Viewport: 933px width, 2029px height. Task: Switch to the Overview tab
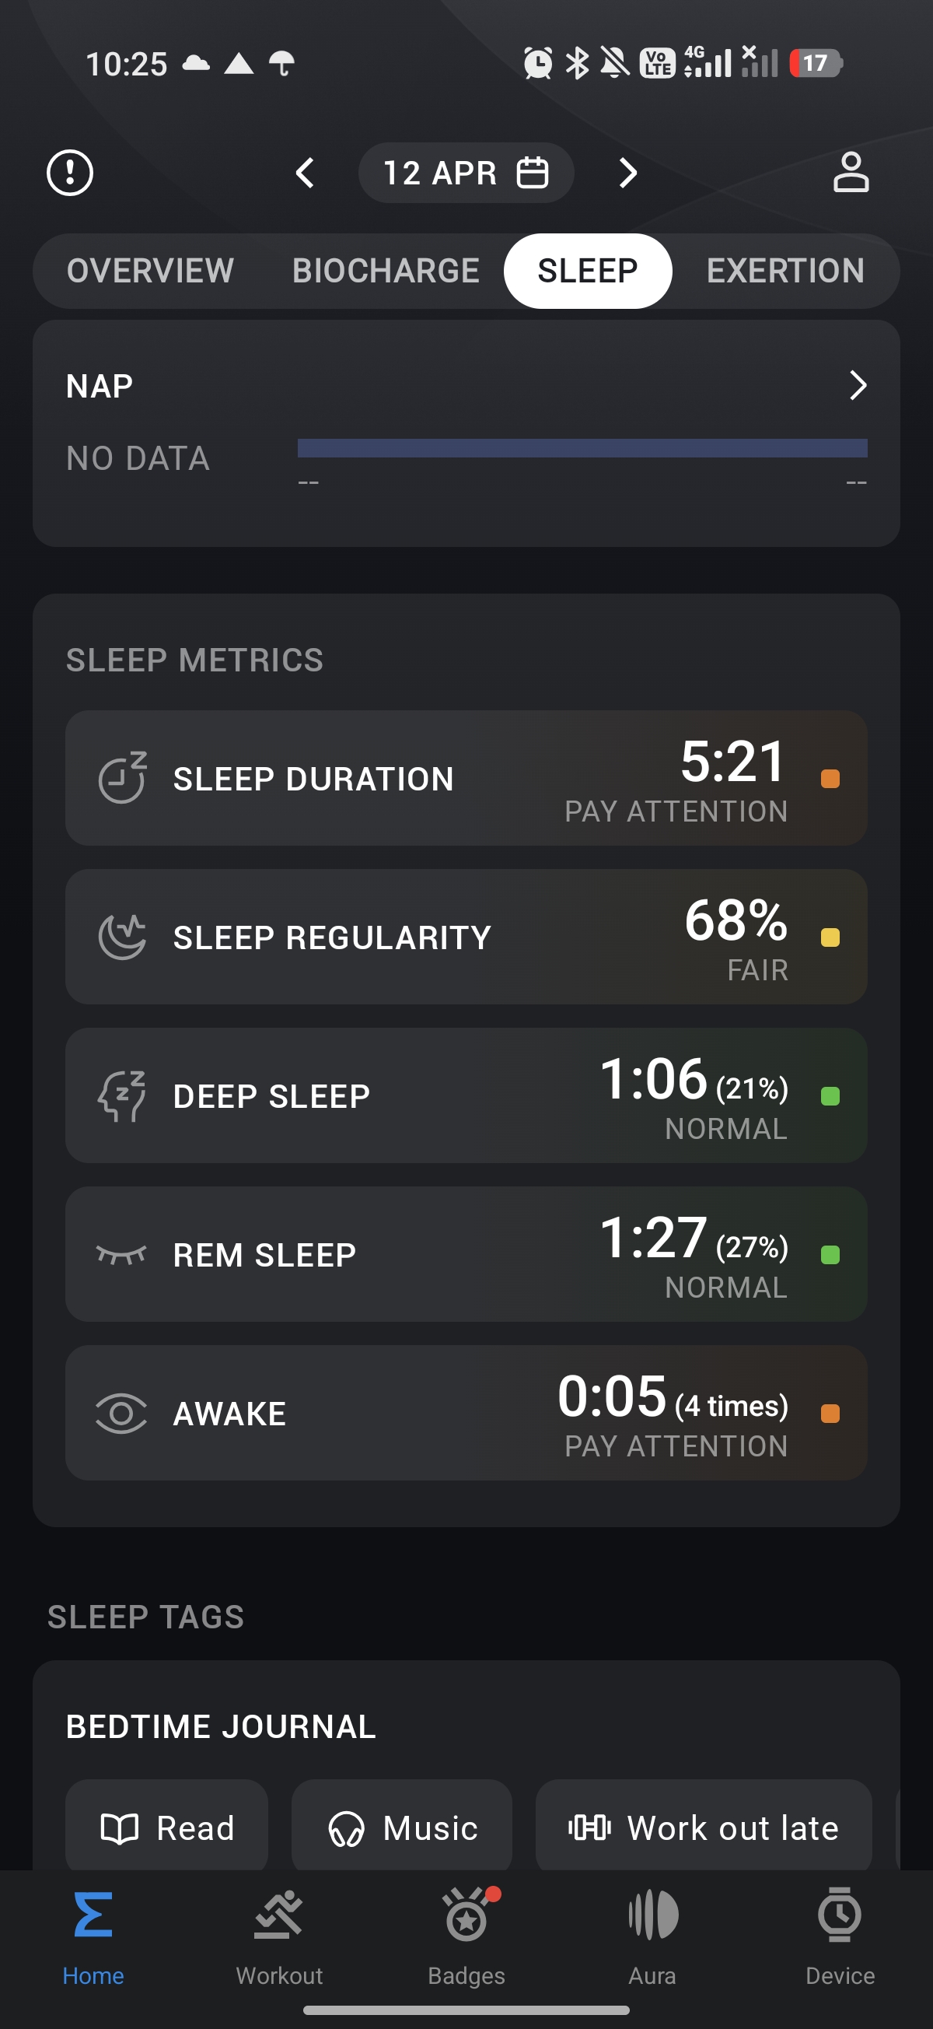click(x=149, y=271)
